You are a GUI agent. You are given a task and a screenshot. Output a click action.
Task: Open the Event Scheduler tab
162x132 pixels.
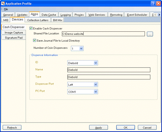137,15
